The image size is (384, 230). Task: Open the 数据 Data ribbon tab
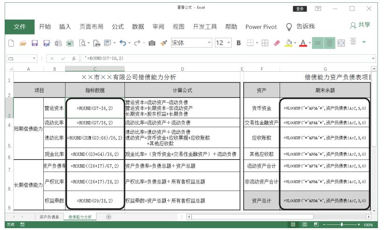pyautogui.click(x=138, y=27)
